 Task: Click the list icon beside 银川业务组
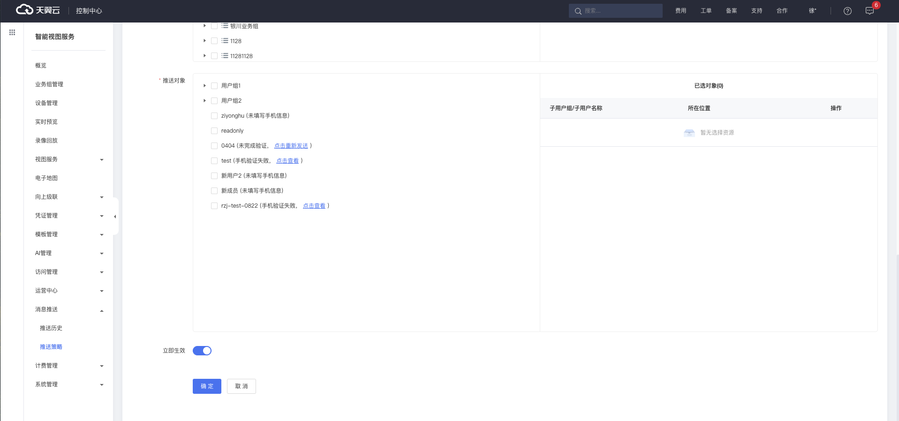coord(225,26)
